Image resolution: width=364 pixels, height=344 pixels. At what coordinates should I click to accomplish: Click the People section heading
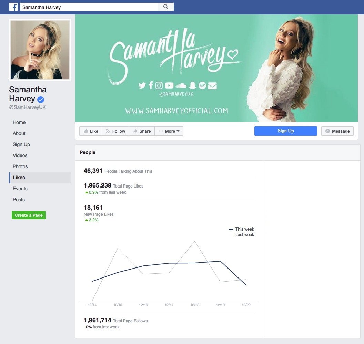tap(88, 152)
